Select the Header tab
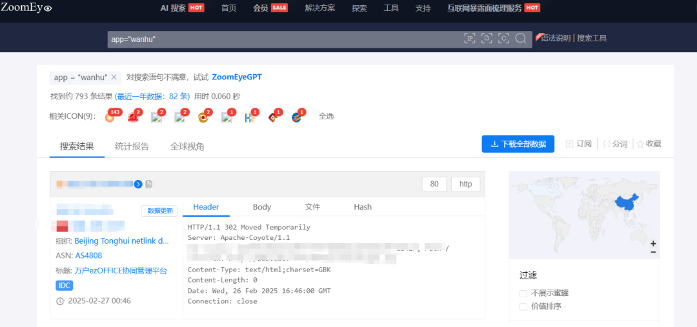Screen dimensions: 697x327 (206, 206)
